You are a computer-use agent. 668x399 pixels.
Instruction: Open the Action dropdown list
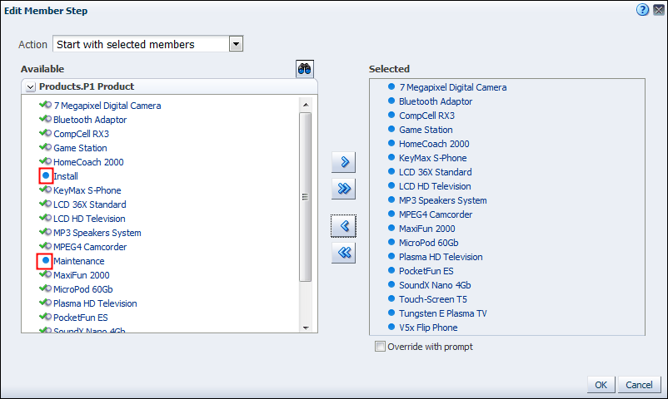point(236,44)
